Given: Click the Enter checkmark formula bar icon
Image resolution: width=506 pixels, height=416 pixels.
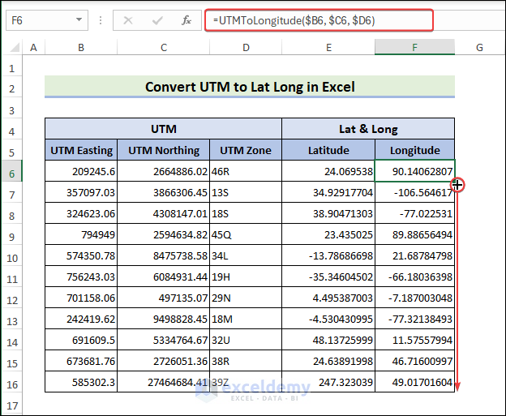Looking at the screenshot, I should [157, 20].
